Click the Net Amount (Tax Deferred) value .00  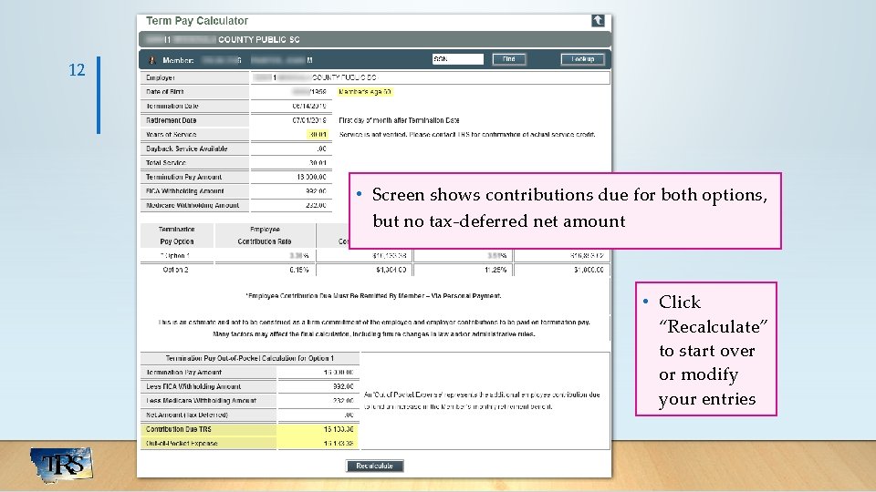tap(349, 415)
